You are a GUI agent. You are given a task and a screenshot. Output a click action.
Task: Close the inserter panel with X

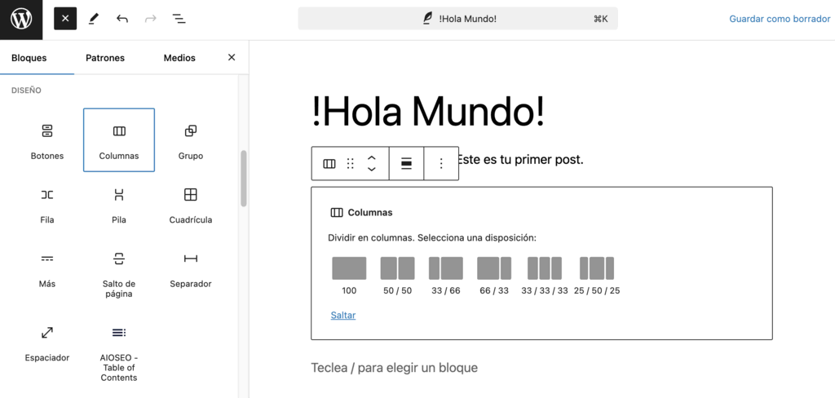pos(232,58)
